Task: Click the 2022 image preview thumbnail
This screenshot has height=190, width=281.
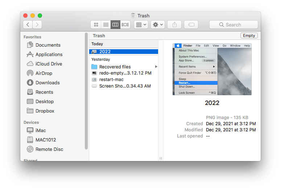Action: pyautogui.click(x=212, y=69)
